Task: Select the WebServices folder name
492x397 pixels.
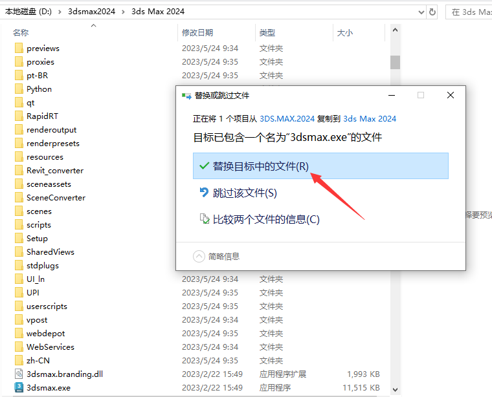Action: (x=50, y=347)
